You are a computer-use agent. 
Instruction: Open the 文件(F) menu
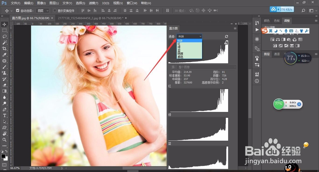[x=15, y=3]
